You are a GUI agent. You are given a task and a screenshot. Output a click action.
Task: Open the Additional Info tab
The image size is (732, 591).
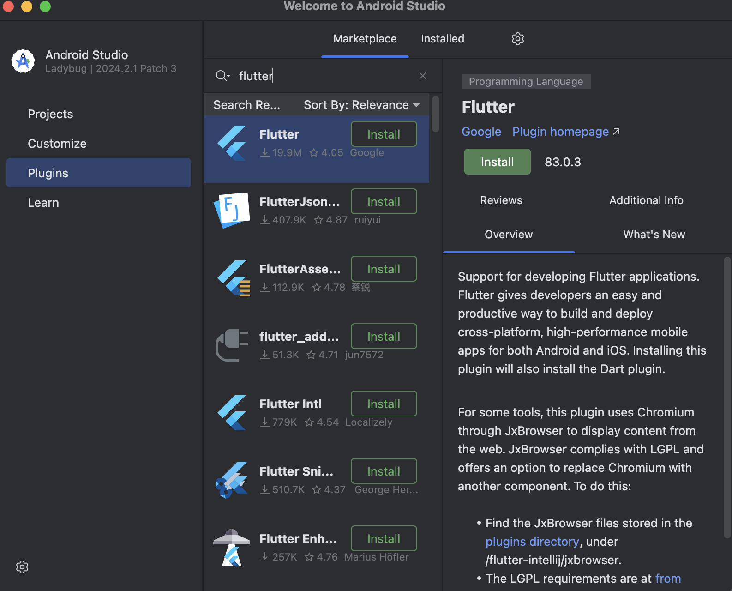646,200
